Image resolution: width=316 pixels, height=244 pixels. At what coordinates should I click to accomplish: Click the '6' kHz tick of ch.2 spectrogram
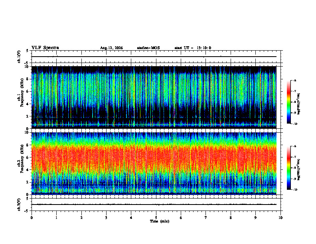(x=28, y=157)
